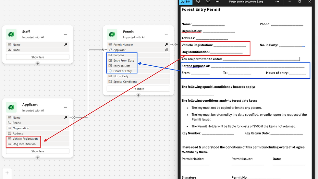
Task: Open Staff table options menu
Action: click(65, 34)
